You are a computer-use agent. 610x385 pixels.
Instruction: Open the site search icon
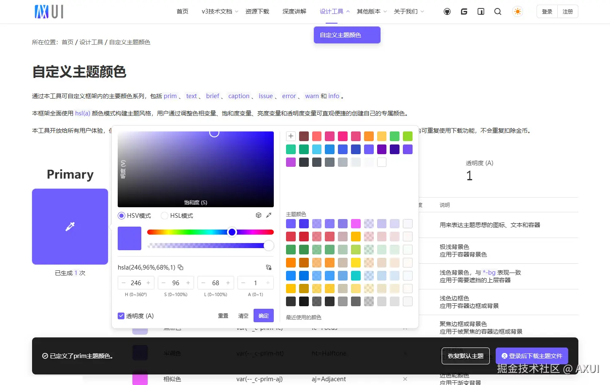498,11
